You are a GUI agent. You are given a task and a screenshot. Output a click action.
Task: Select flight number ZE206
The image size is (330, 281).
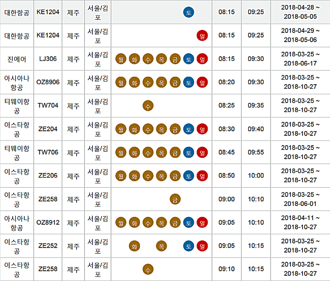48,175
